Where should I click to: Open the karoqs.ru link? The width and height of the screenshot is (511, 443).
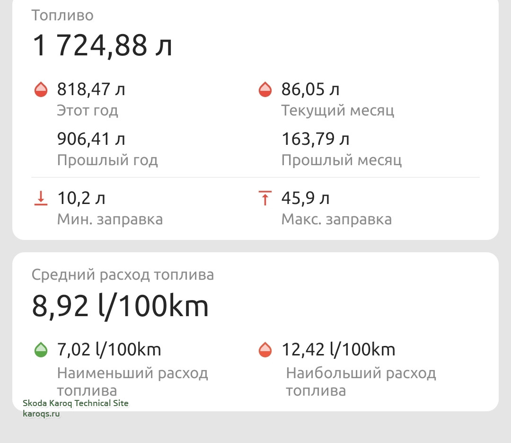(x=42, y=414)
